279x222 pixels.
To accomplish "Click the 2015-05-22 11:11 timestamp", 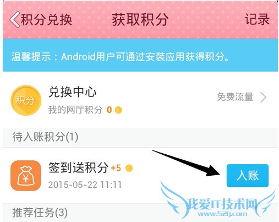I will point(85,185).
